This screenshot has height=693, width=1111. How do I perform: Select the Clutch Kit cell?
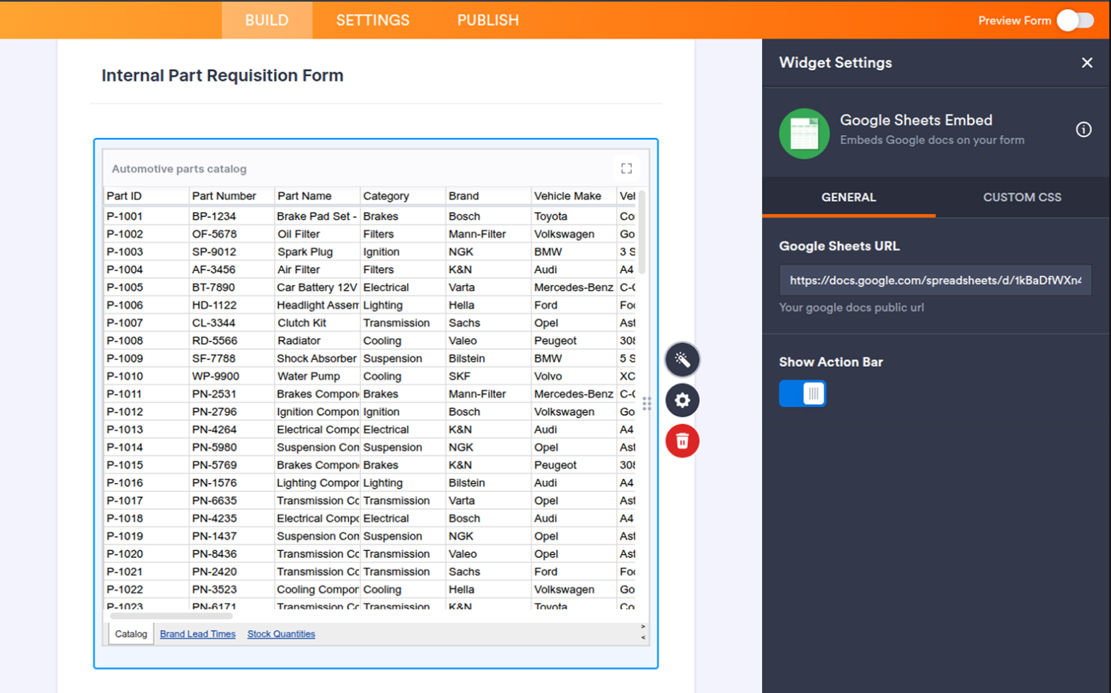point(317,323)
